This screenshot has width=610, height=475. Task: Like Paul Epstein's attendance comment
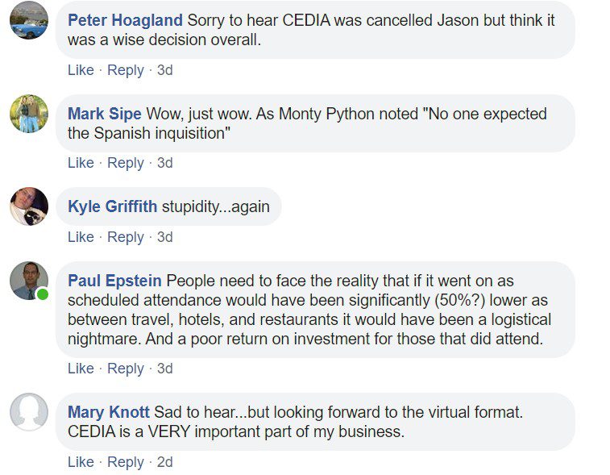pos(81,369)
